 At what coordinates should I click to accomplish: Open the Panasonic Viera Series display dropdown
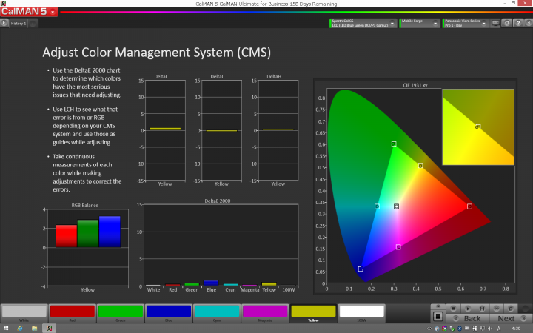483,23
